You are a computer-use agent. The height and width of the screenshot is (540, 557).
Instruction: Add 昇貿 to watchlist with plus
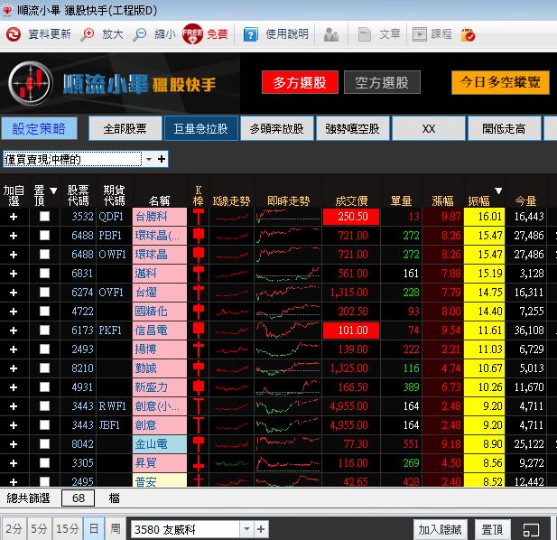14,463
